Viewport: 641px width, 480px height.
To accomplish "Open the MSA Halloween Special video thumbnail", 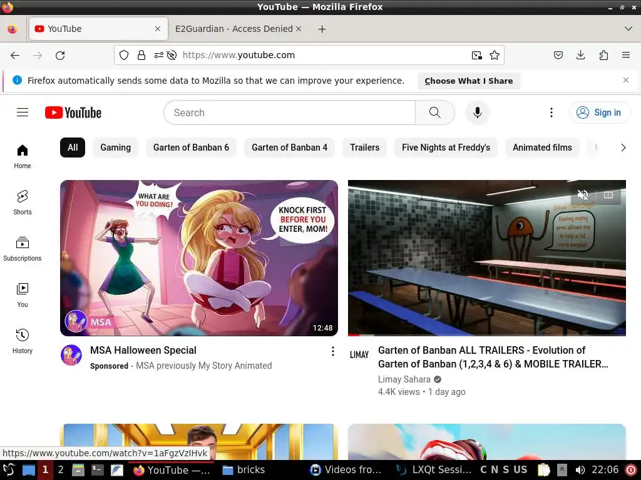I will click(199, 258).
